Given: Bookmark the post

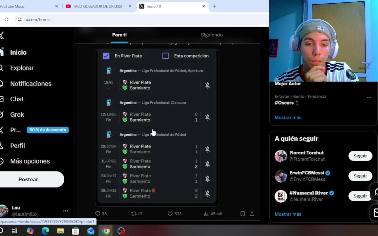Looking at the screenshot, I should 242,214.
